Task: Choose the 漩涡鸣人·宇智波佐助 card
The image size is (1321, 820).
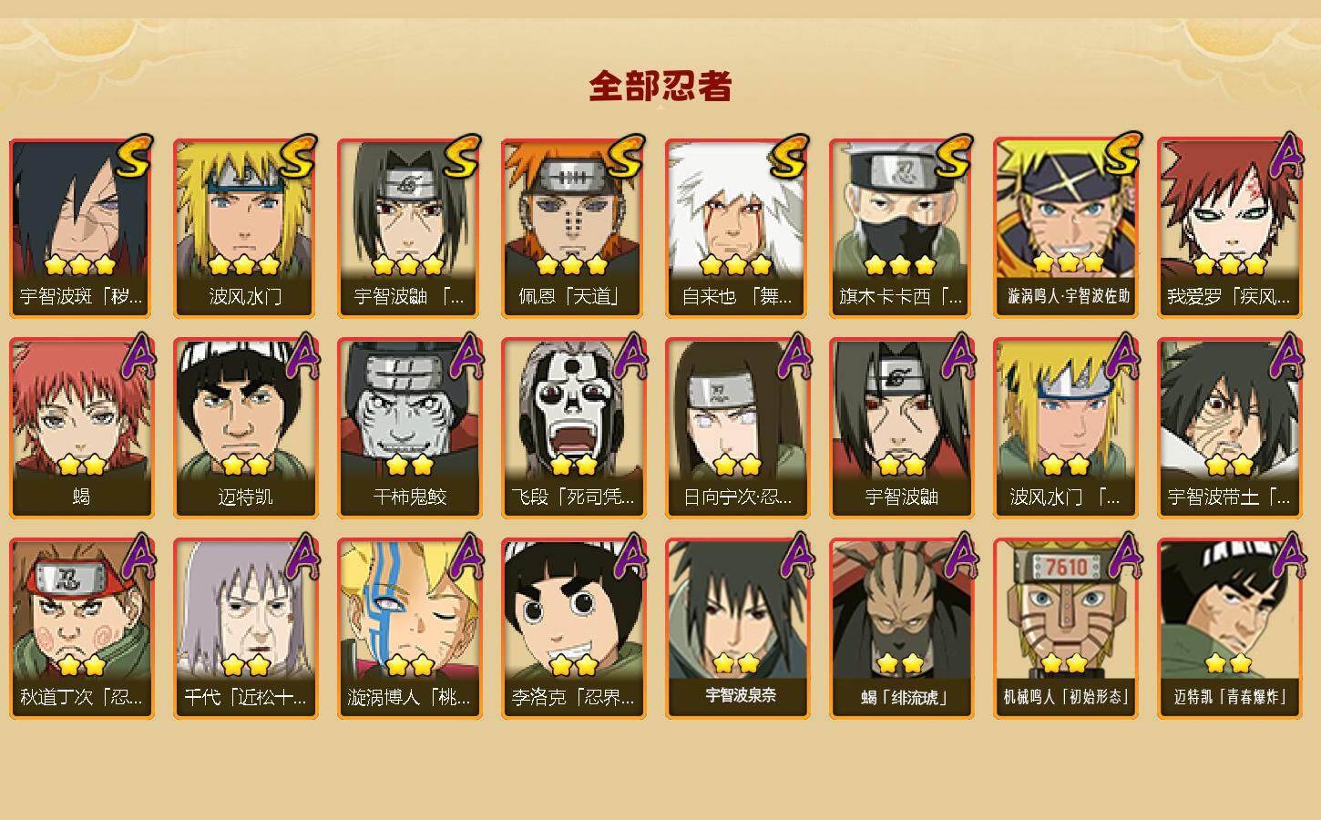Action: (x=1066, y=228)
